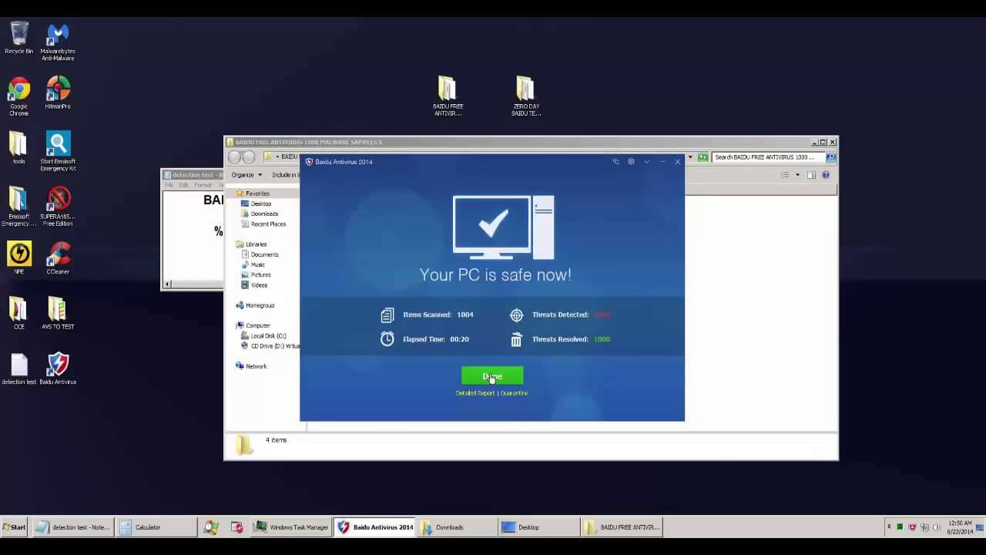986x555 pixels.
Task: Launch Start Emsisoft Emergency Kit icon
Action: point(58,151)
